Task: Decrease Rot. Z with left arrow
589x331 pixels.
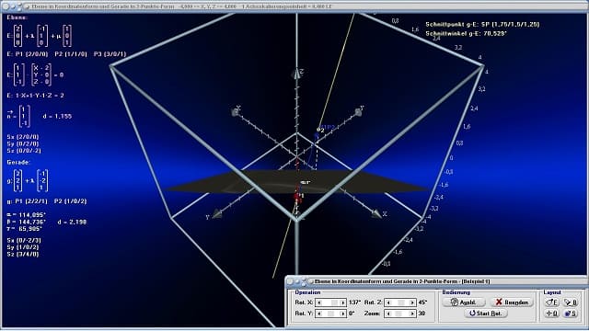Action: pos(388,302)
